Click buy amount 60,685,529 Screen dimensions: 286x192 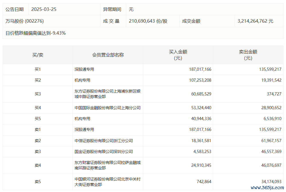tap(201, 94)
